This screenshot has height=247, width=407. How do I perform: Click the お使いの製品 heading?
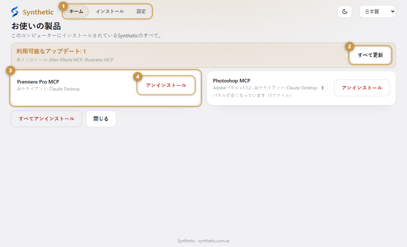pos(36,26)
